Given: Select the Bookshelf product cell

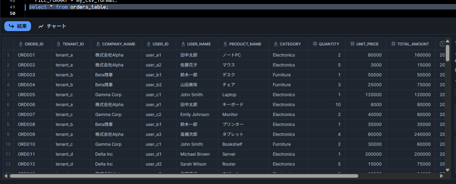Looking at the screenshot, I should 243,144.
